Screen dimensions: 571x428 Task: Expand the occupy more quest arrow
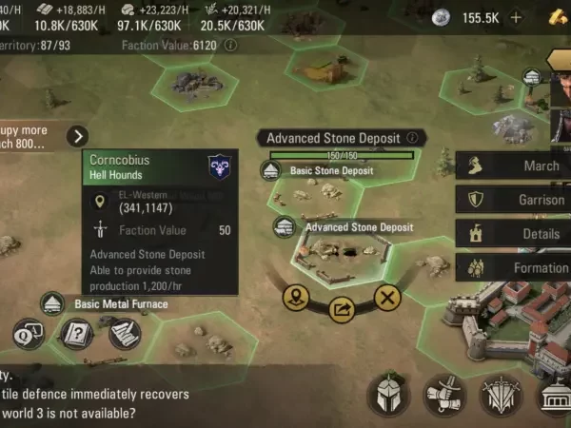pos(78,136)
